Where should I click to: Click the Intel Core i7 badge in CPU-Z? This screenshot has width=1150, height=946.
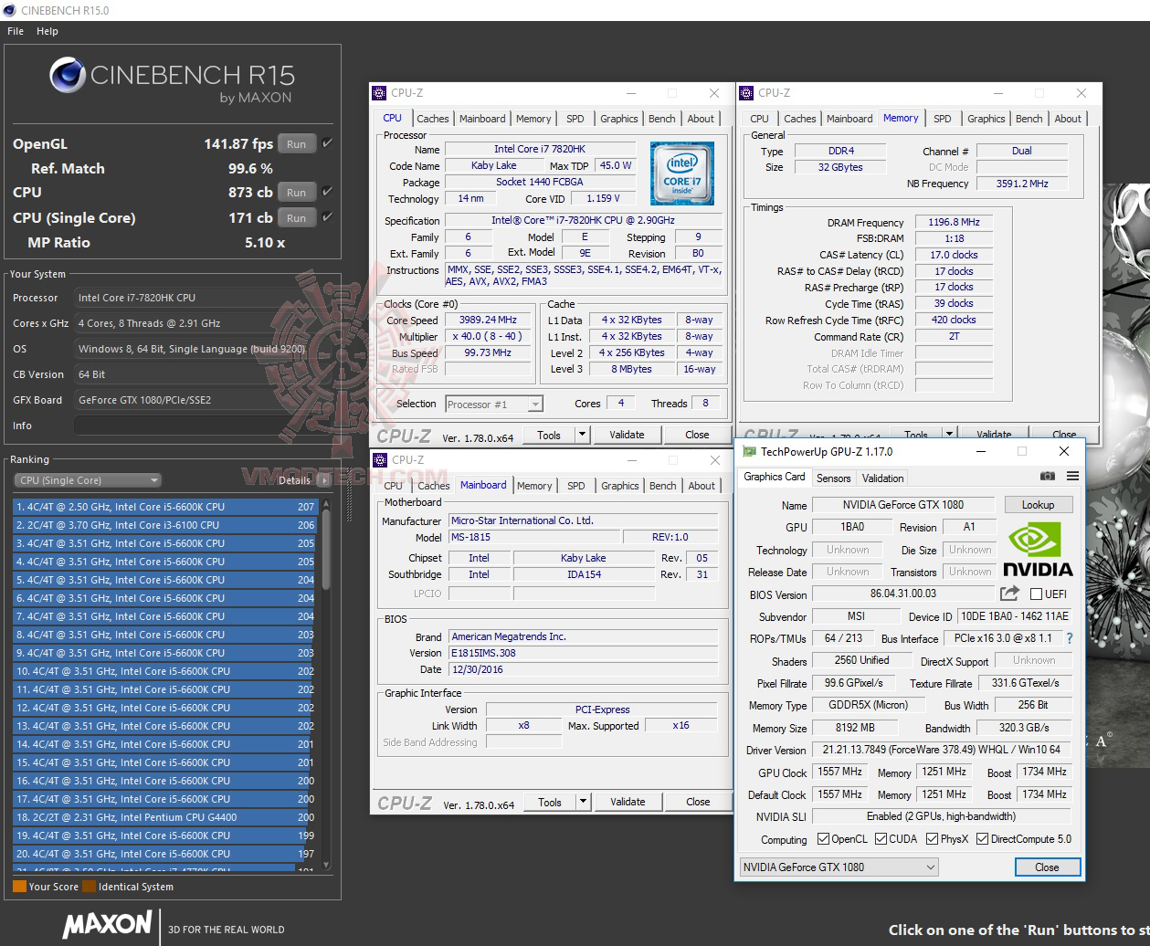coord(681,173)
